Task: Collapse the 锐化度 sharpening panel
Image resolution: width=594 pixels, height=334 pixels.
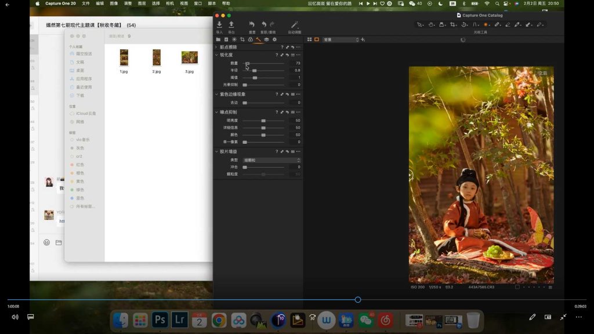Action: tap(216, 55)
